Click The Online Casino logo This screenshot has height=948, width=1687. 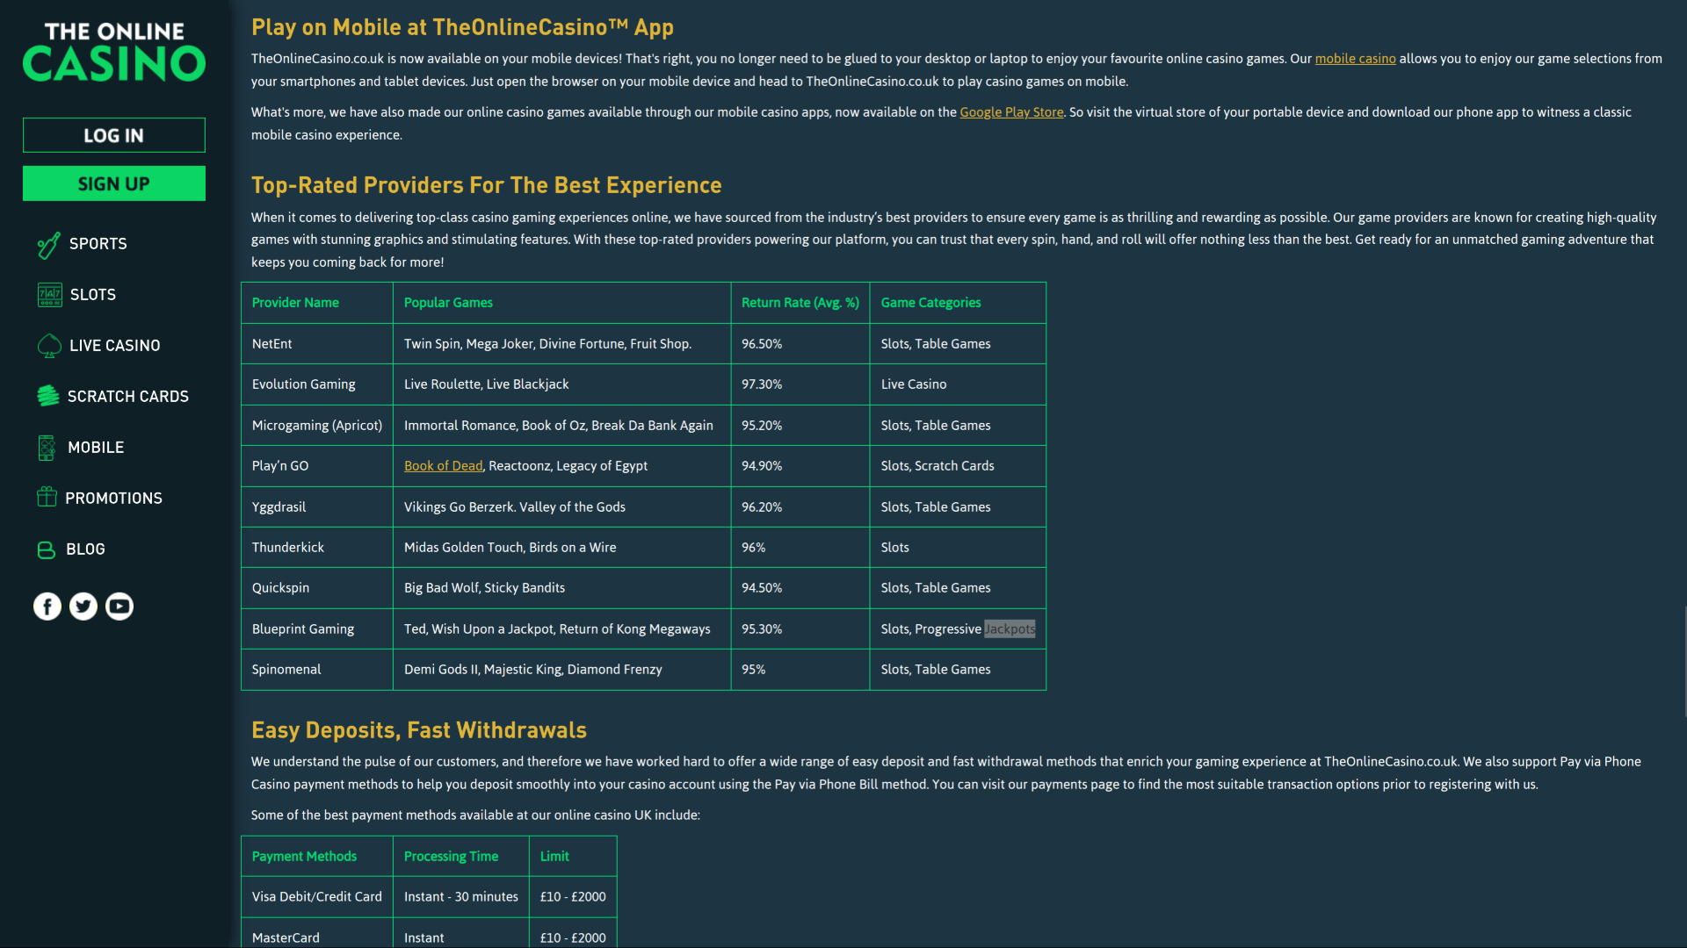(x=114, y=53)
